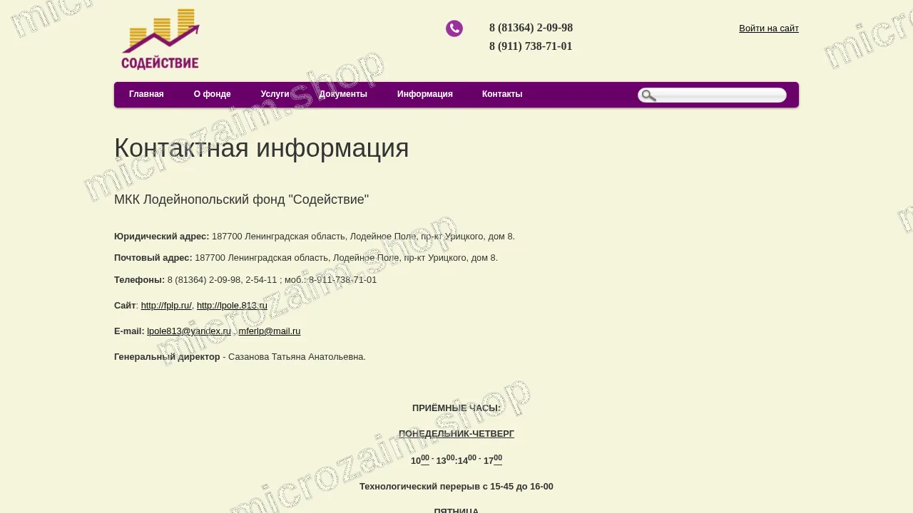Viewport: 913px width, 513px height.
Task: Open the Услуги menu item
Action: [x=275, y=94]
